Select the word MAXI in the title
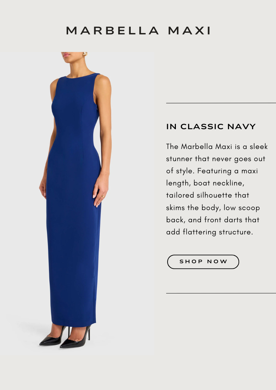This screenshot has height=390, width=276. pyautogui.click(x=189, y=31)
